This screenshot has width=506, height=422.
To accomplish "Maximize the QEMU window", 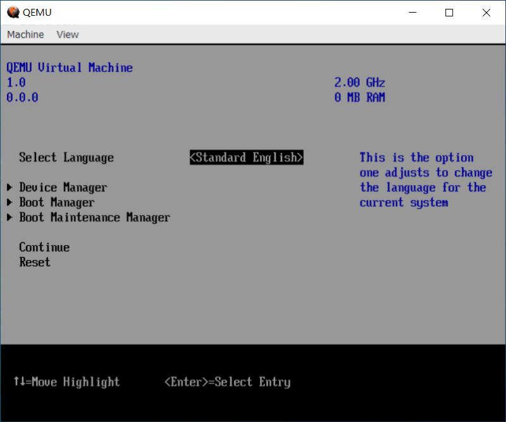I will point(449,13).
